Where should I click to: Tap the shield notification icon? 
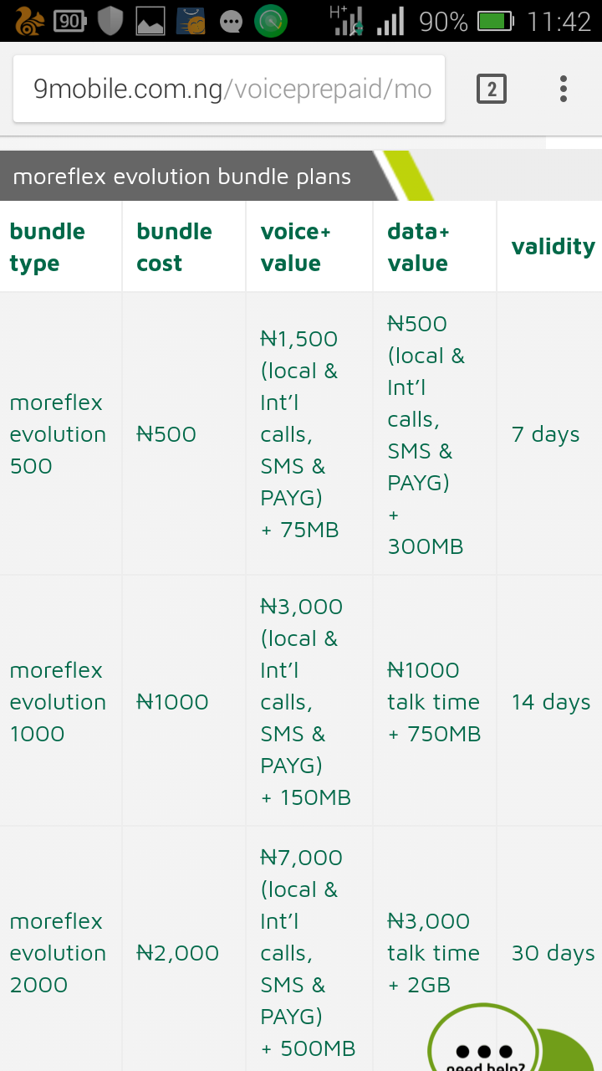[110, 21]
